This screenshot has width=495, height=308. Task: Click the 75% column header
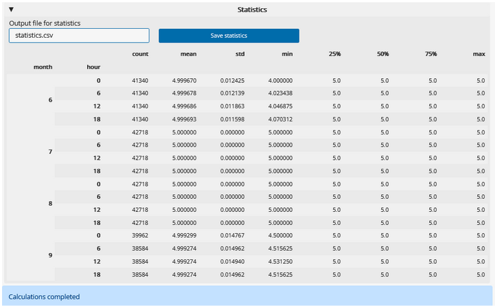431,54
